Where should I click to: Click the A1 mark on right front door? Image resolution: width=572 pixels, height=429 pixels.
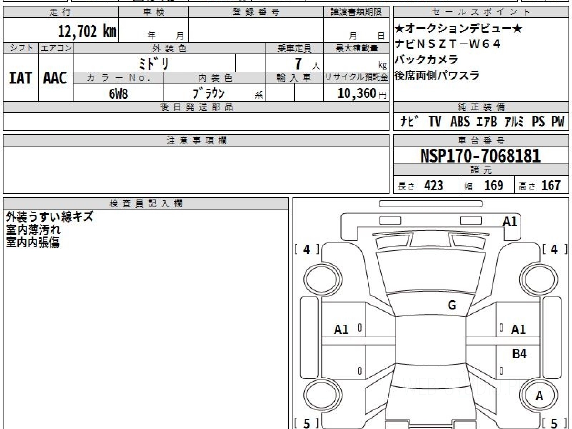pyautogui.click(x=518, y=329)
